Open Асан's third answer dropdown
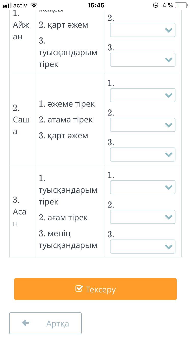 click(143, 246)
